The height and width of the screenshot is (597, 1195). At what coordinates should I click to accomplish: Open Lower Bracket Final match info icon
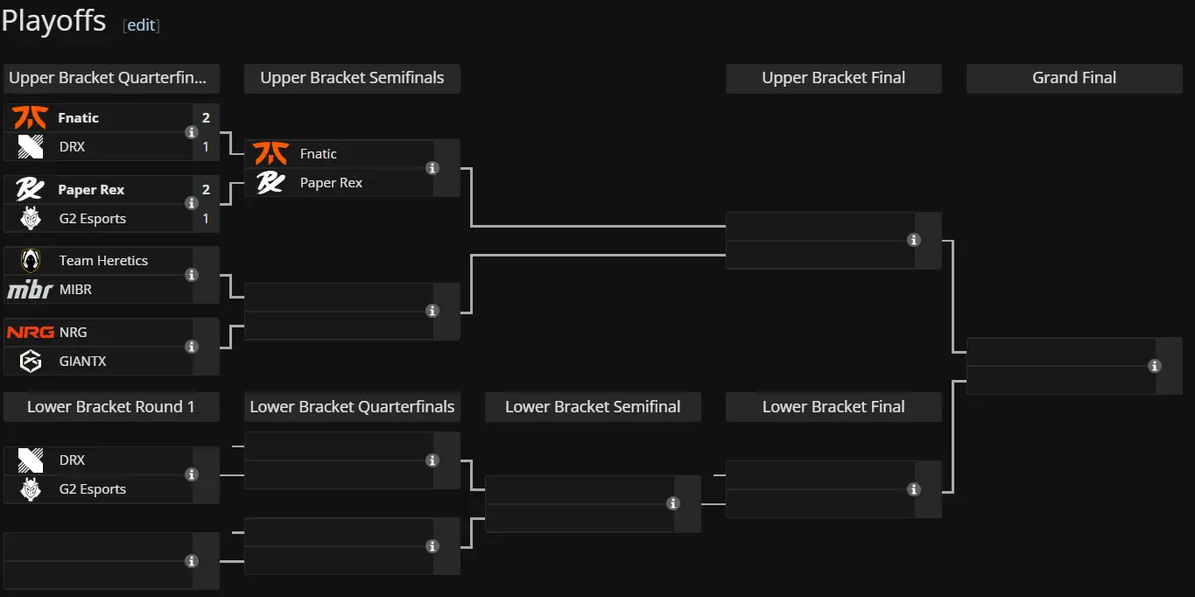(x=914, y=489)
